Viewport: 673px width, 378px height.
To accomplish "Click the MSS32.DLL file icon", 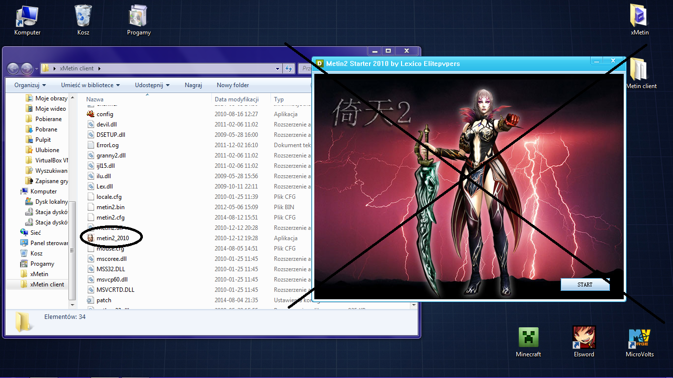I will 90,269.
